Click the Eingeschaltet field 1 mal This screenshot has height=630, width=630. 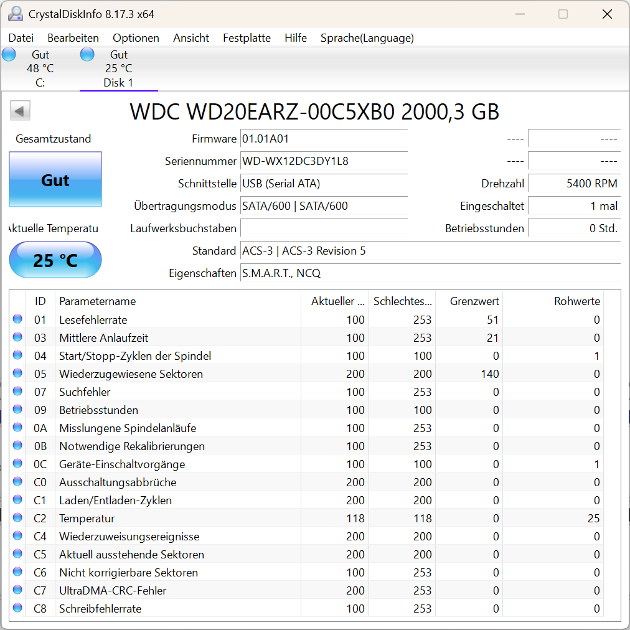pos(574,206)
